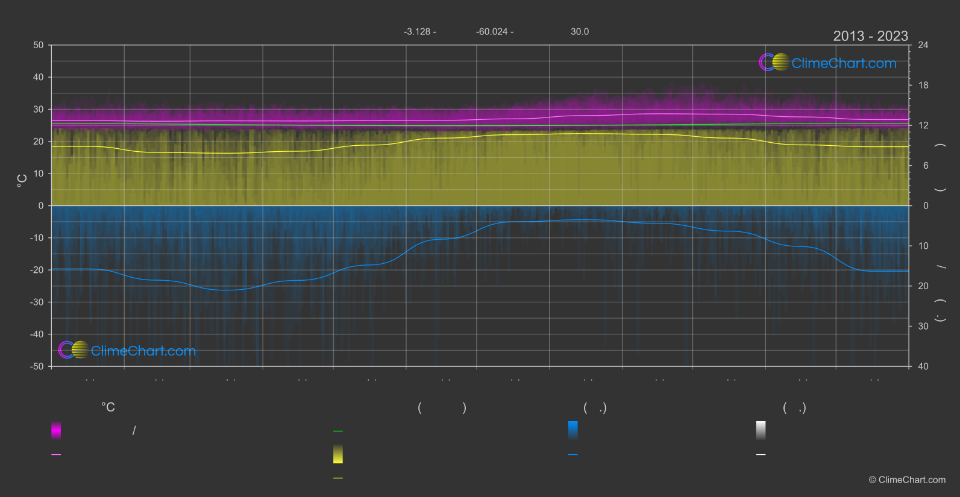
Task: Select the blue gradient legend swatch
Action: pos(573,430)
